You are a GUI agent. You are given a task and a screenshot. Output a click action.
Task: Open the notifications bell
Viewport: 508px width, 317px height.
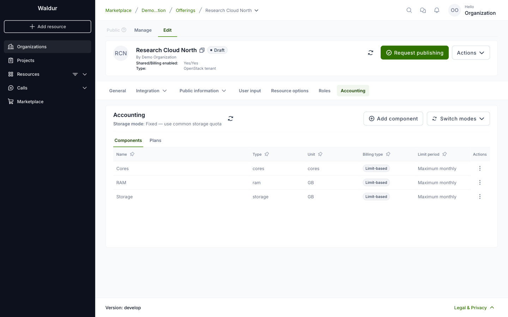pyautogui.click(x=437, y=10)
